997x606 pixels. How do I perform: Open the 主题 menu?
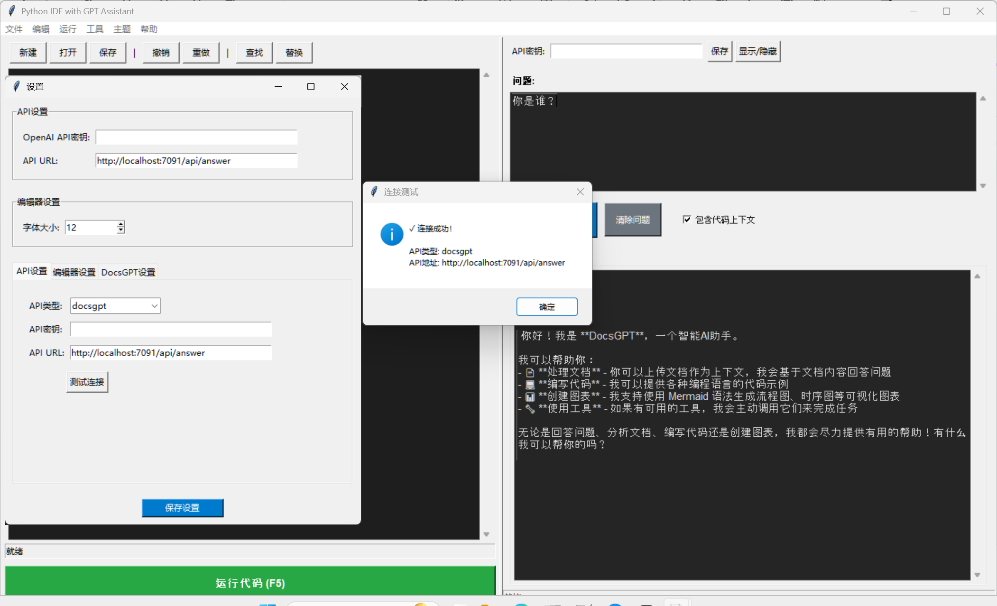[x=122, y=29]
